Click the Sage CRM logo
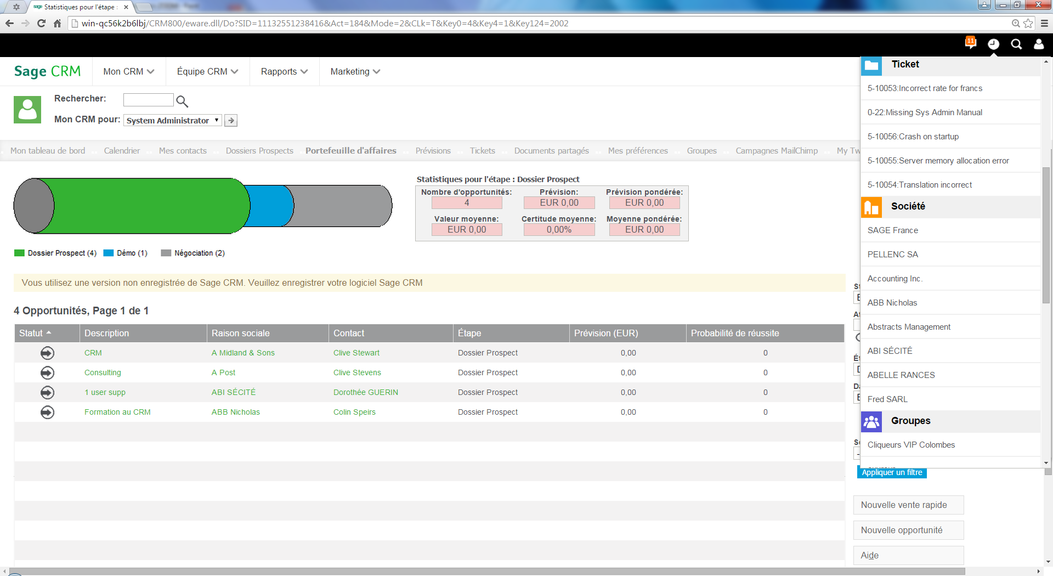This screenshot has height=576, width=1053. click(47, 71)
